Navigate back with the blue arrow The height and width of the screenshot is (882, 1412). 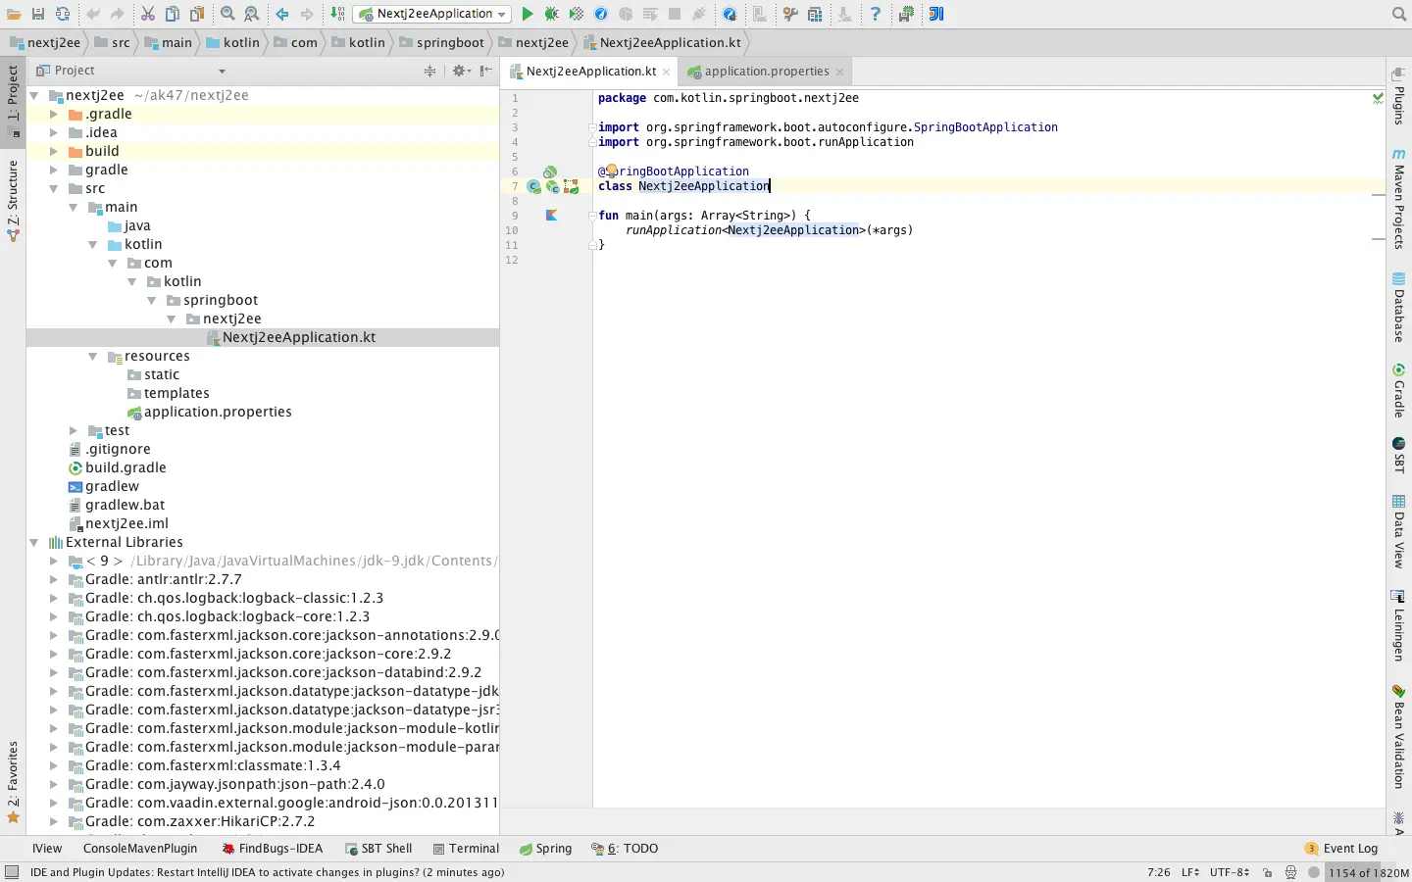point(282,14)
